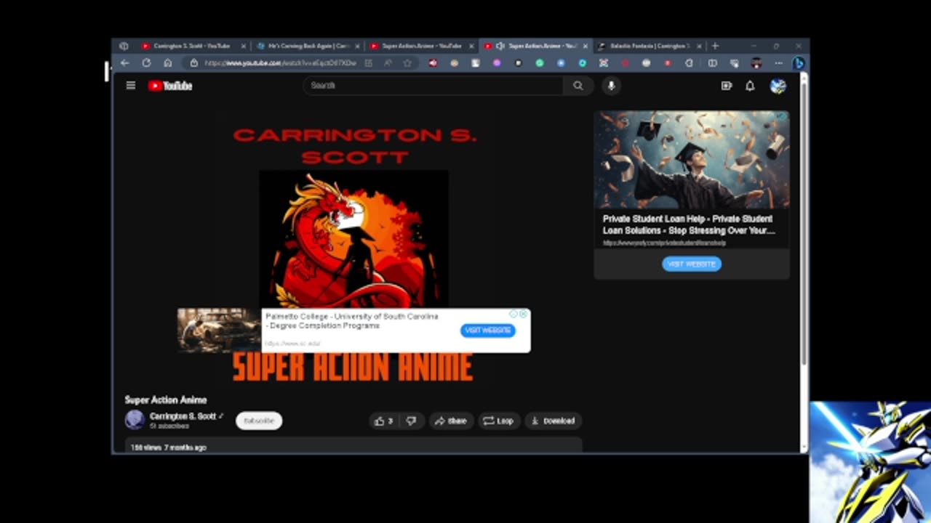The image size is (931, 523).
Task: Click Visit Website on the student loan ad
Action: 692,264
